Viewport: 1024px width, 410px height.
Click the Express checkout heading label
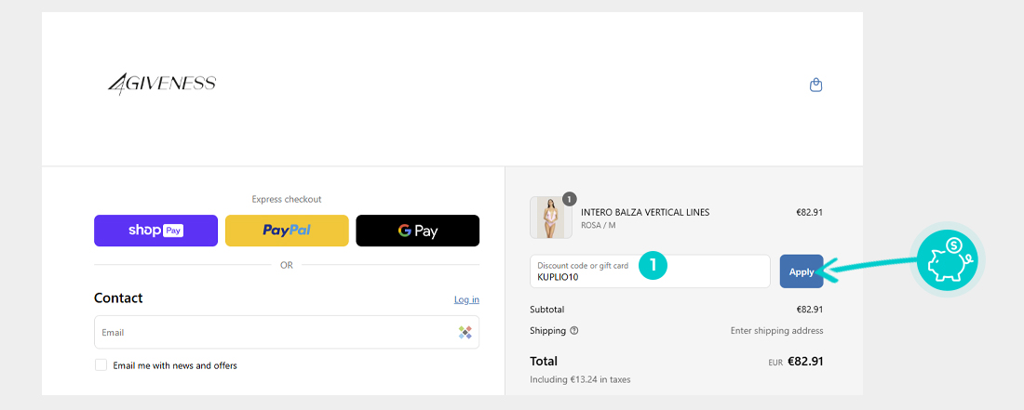pos(287,200)
